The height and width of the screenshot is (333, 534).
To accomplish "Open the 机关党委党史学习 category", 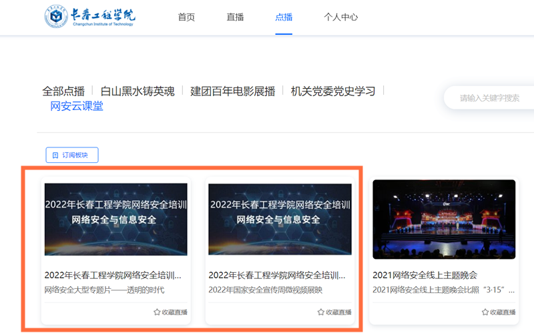I will [x=333, y=91].
